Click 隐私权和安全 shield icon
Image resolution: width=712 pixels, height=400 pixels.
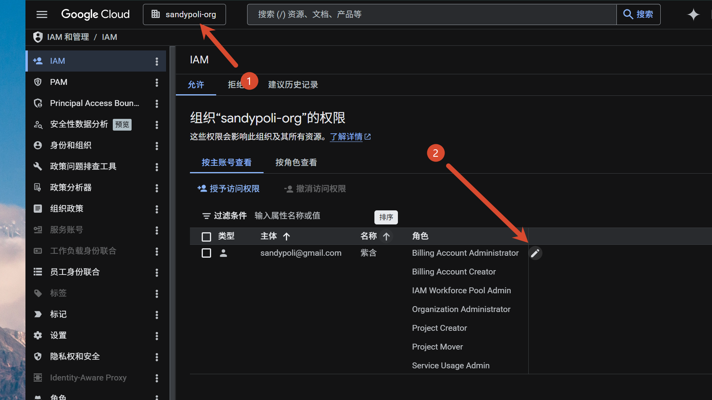(x=38, y=357)
